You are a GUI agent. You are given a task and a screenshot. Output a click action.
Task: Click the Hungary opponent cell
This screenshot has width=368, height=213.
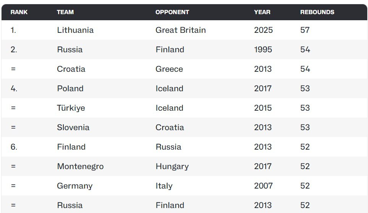tap(172, 166)
